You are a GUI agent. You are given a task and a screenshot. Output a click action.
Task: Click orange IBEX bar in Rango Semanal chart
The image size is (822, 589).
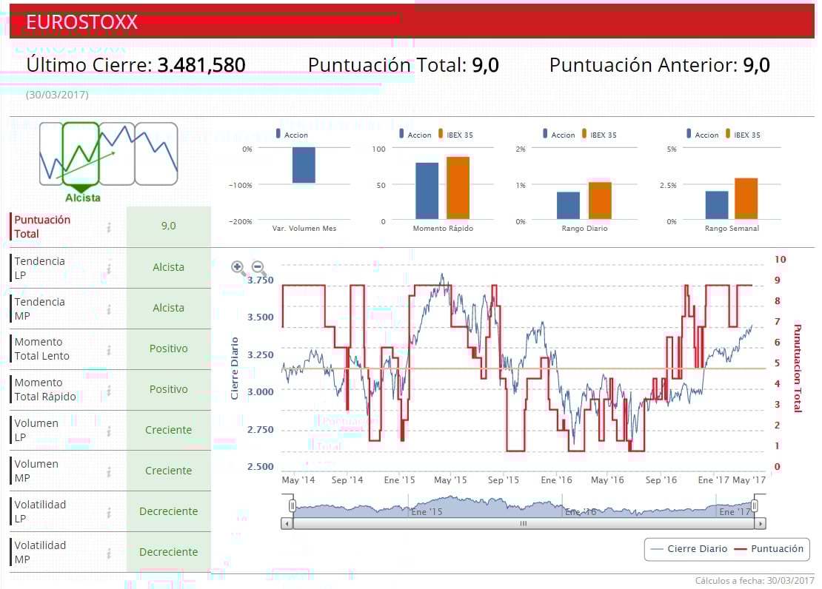pyautogui.click(x=746, y=198)
